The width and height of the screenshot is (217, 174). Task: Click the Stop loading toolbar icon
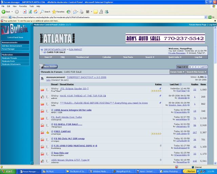click(x=25, y=12)
